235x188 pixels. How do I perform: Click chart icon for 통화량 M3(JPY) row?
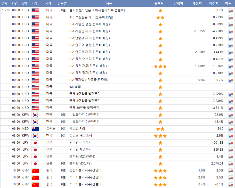pyautogui.click(x=230, y=164)
